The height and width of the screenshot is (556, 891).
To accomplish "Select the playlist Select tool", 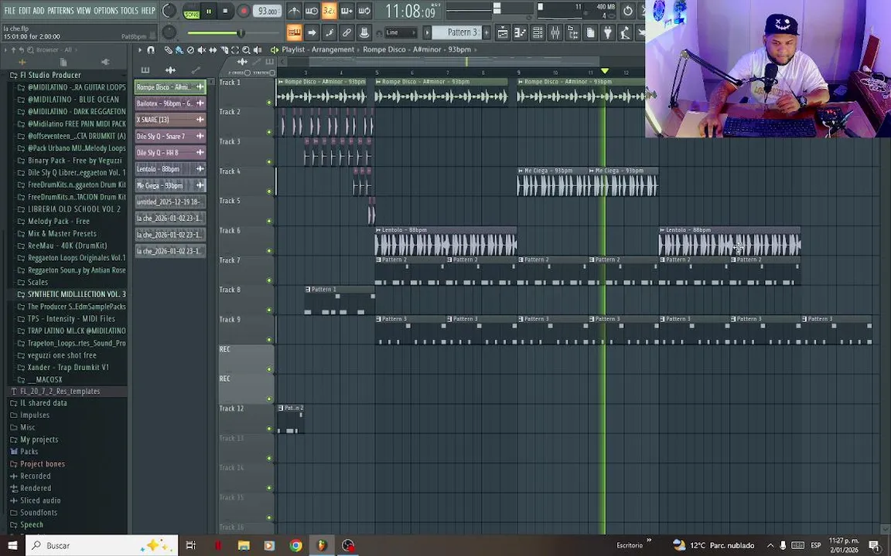I will pyautogui.click(x=235, y=50).
